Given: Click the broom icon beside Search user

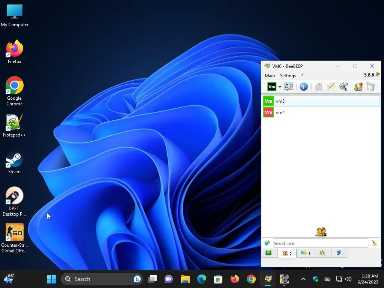Looking at the screenshot, I should click(375, 243).
